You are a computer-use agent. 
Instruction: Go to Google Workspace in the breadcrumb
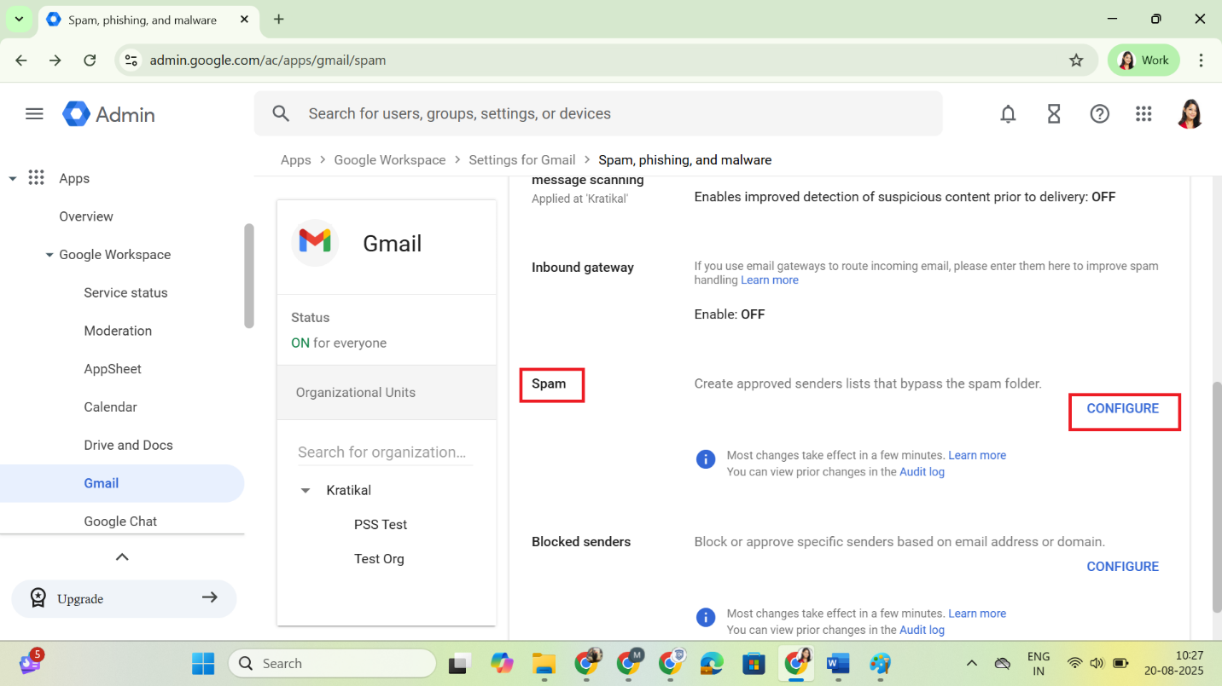pos(390,160)
